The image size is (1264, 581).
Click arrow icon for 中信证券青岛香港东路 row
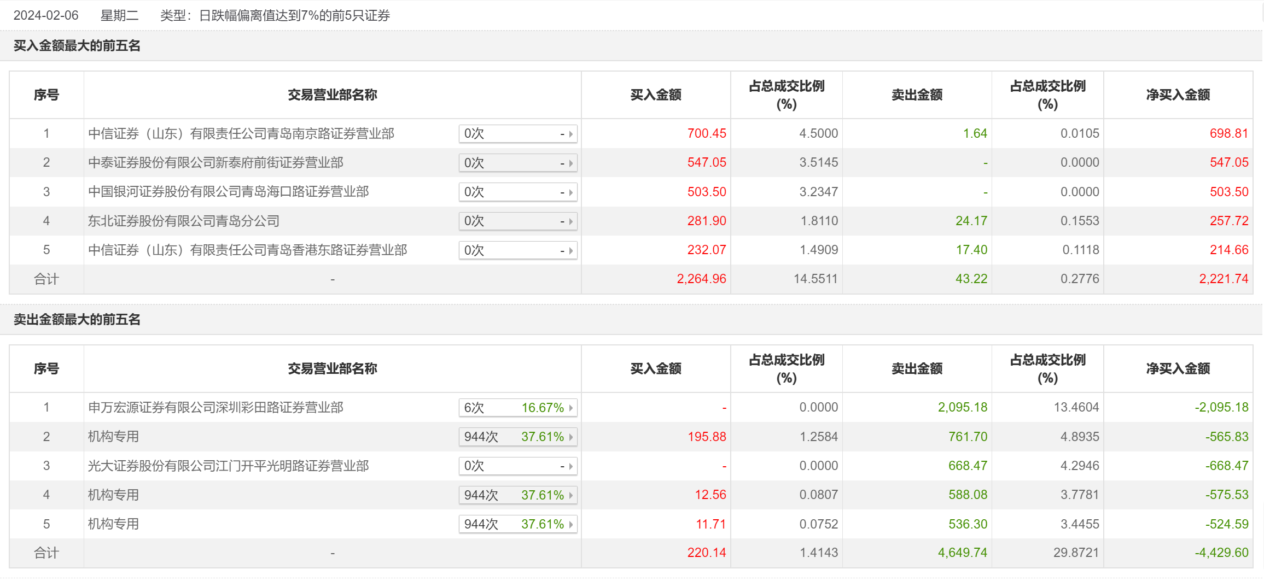[x=570, y=250]
